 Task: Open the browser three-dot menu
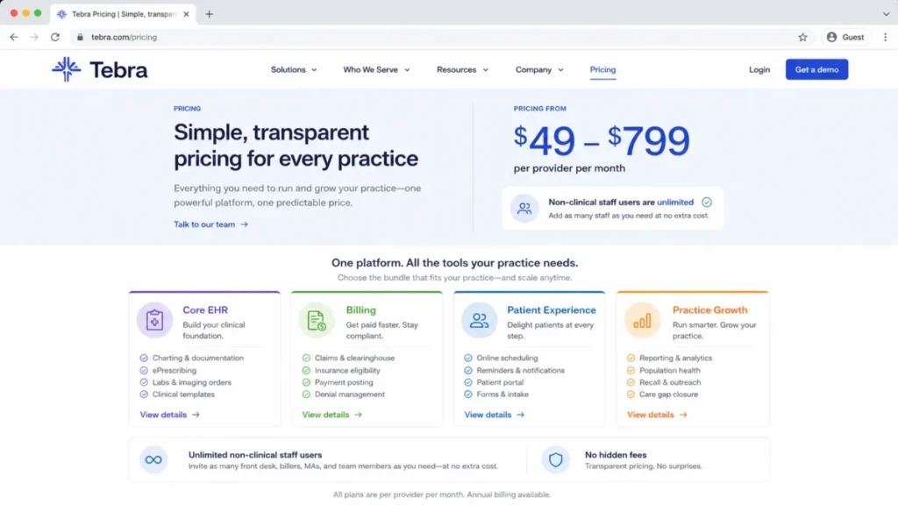[x=886, y=37]
